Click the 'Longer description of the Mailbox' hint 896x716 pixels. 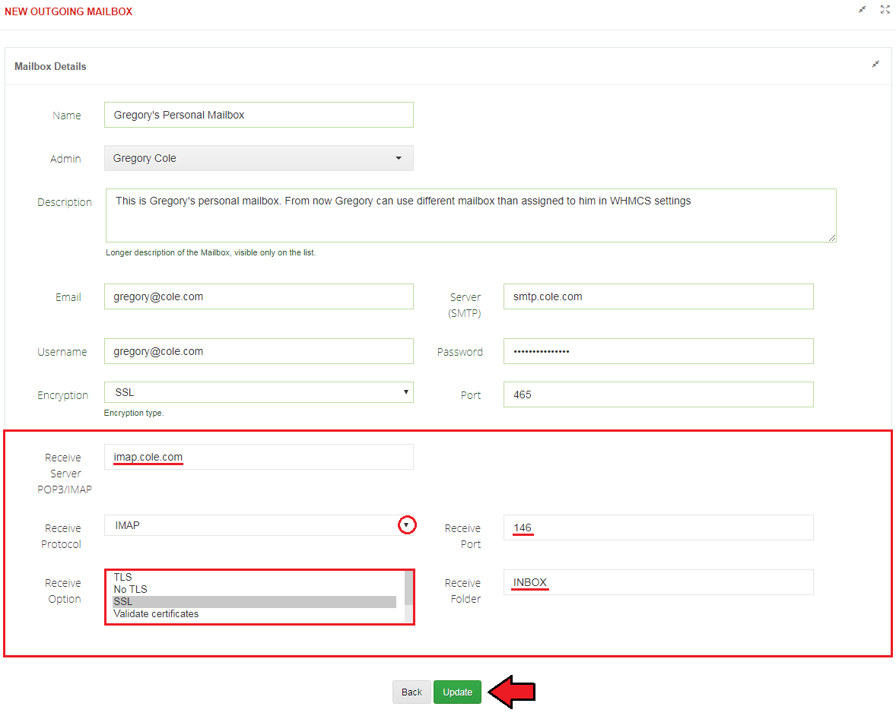(x=210, y=252)
